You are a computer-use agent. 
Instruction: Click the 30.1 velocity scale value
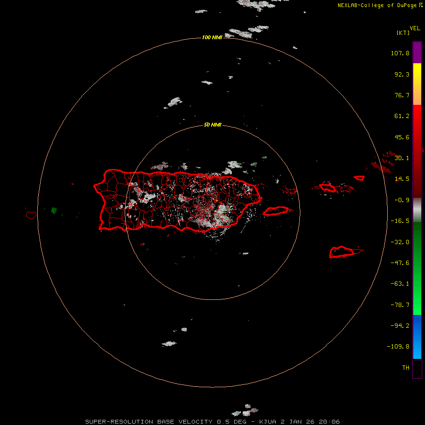402,158
